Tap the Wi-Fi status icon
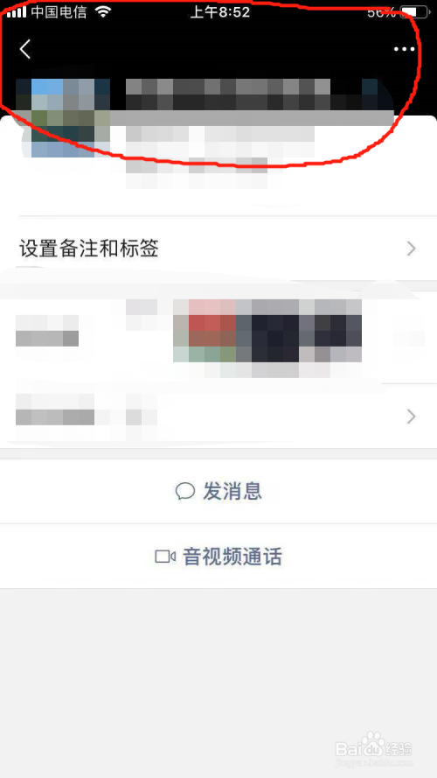 pos(103,12)
